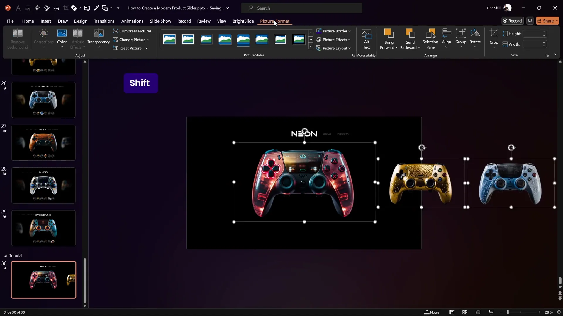Viewport: 563px width, 316px height.
Task: Start slide show from status bar
Action: coord(491,312)
